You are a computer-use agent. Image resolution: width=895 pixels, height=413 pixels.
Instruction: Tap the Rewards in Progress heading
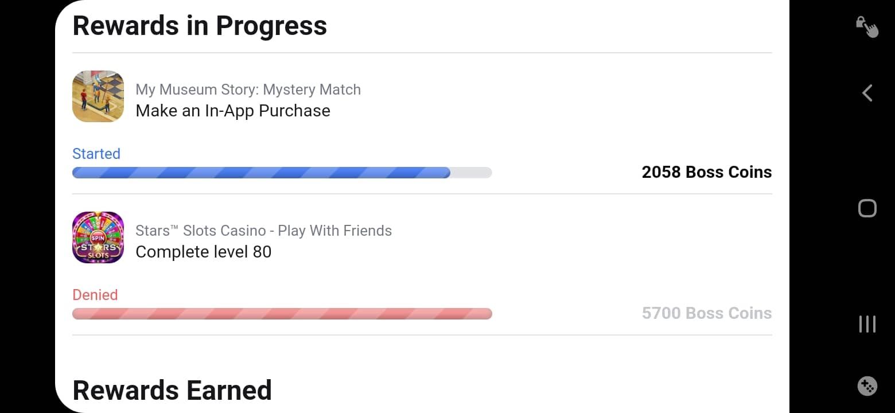pos(200,26)
